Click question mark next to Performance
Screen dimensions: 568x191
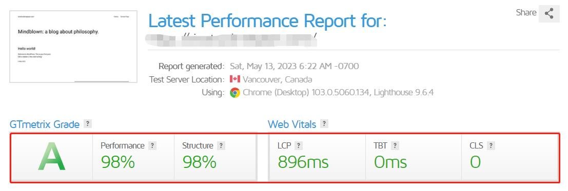pos(152,146)
